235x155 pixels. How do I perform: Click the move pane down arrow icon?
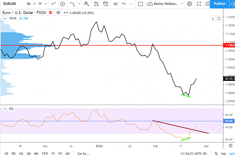pos(213,18)
